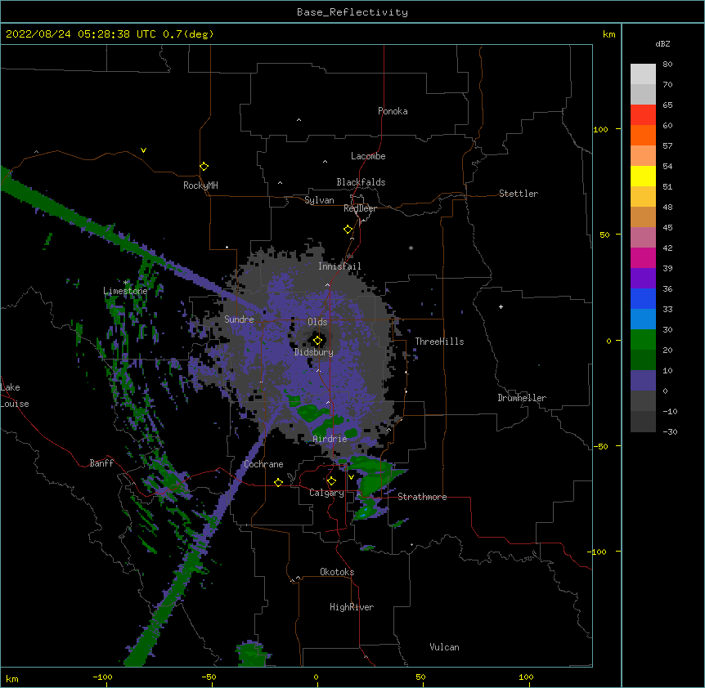This screenshot has width=705, height=688.
Task: Pick the red 60-65 dBZ legend swatch
Action: pos(643,114)
